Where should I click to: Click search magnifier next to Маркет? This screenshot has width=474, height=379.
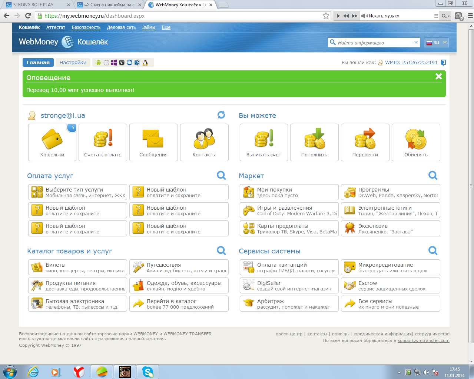tap(433, 175)
